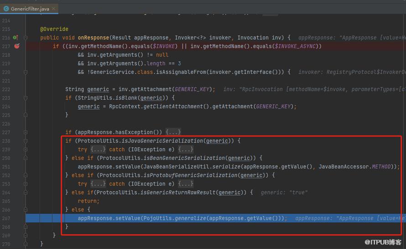
Task: Open the catch {...} placeholder on line 239
Action: (186, 149)
